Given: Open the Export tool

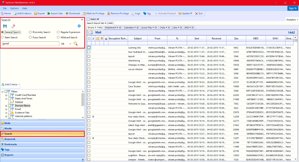Looking at the screenshot, I should pos(39,14).
